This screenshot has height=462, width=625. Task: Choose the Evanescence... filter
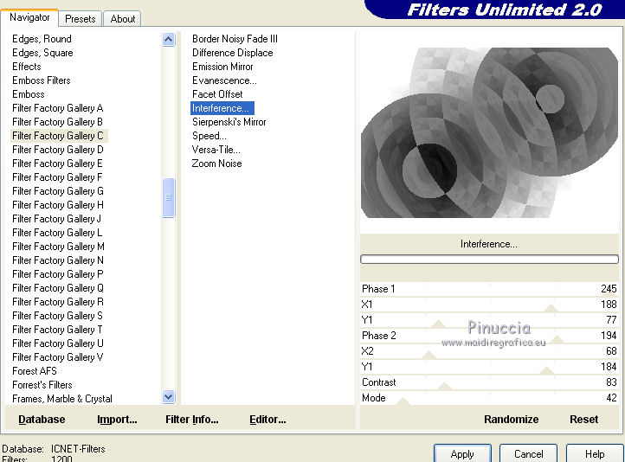click(224, 80)
